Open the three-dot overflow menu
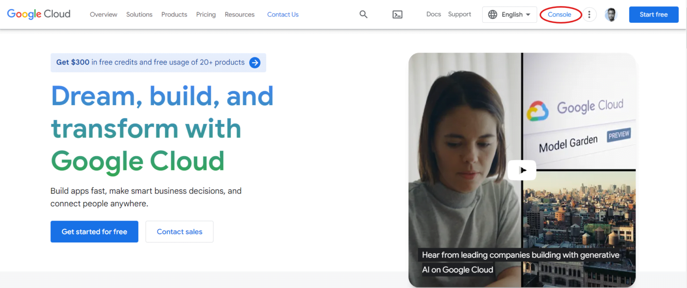This screenshot has height=288, width=687. pos(589,14)
